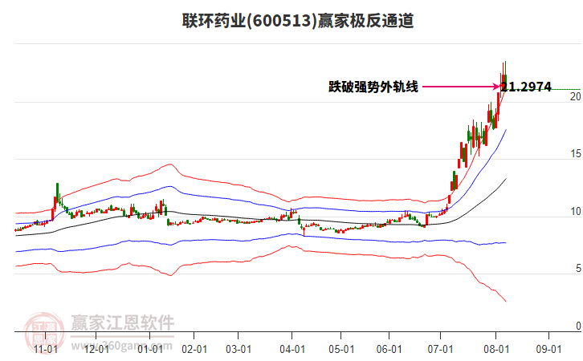This screenshot has height=361, width=583.
Task: Click the 5 price axis label
Action: pos(578,269)
